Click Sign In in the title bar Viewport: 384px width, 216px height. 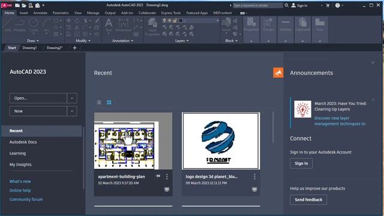click(299, 5)
